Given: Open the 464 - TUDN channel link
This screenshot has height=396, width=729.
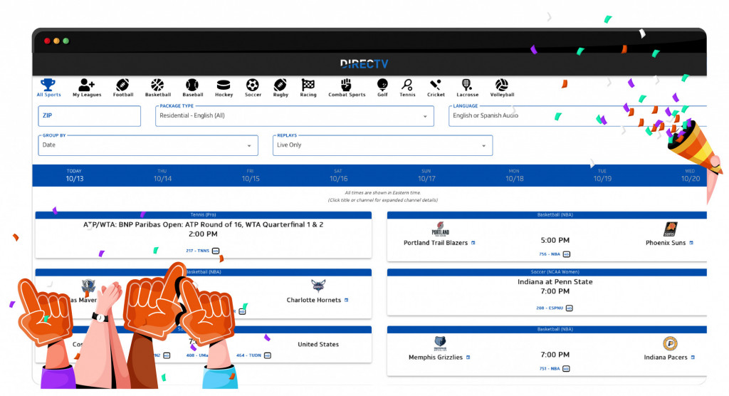Looking at the screenshot, I should tap(248, 355).
